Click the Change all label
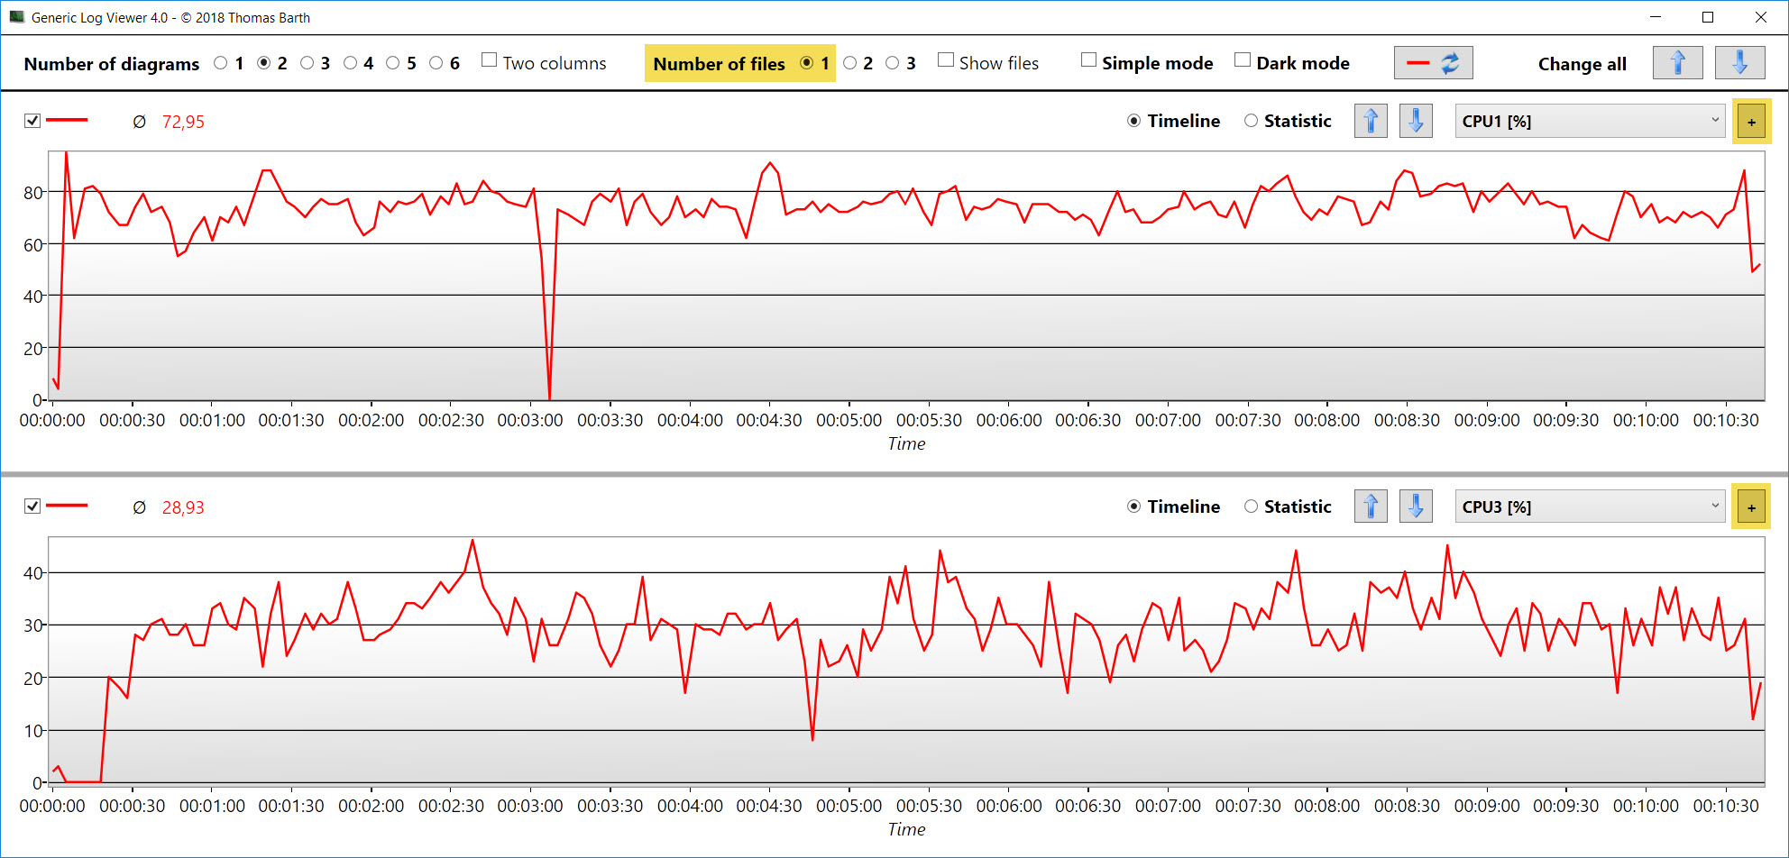The width and height of the screenshot is (1789, 858). [1583, 64]
